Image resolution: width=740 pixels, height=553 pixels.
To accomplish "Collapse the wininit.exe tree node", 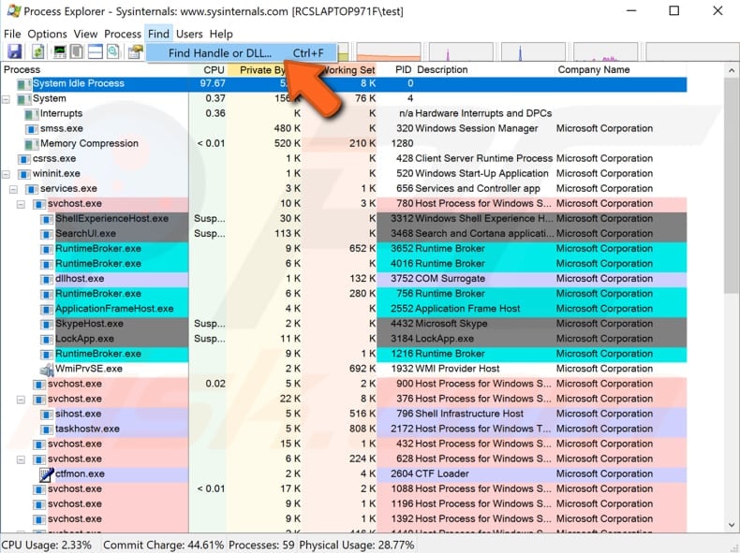I will 7,174.
